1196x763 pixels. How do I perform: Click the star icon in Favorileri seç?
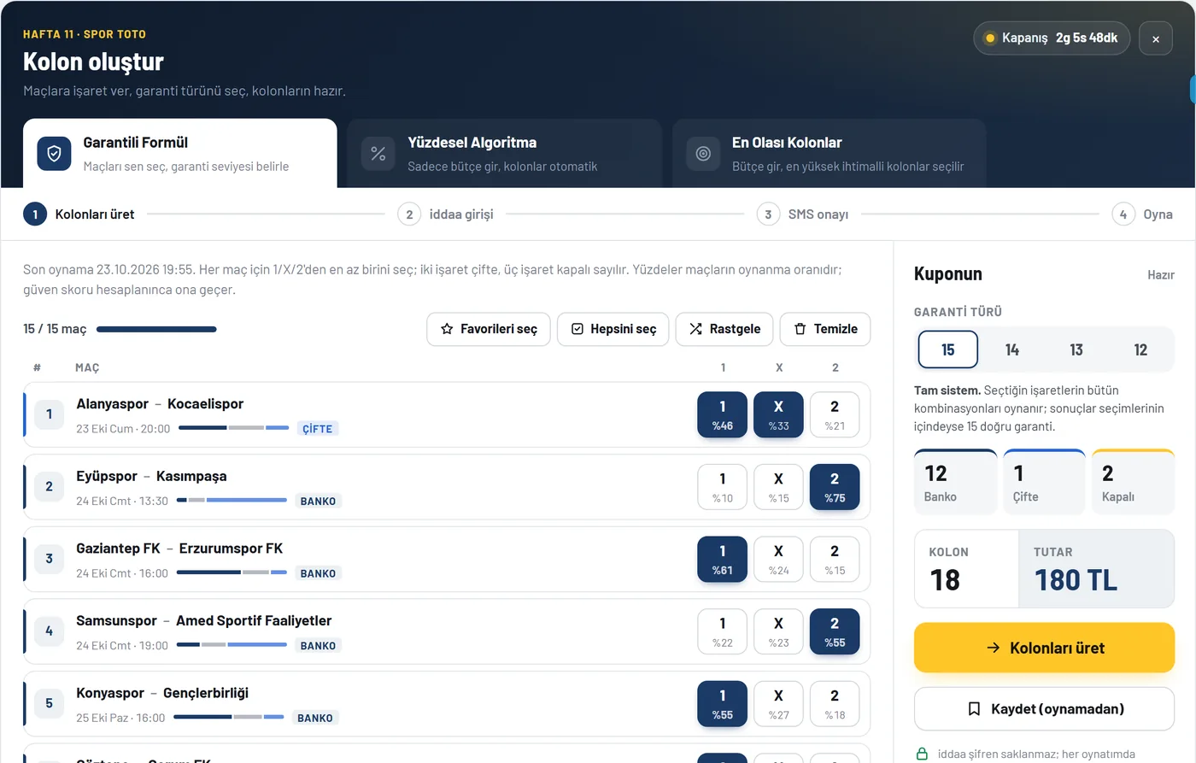tap(447, 329)
